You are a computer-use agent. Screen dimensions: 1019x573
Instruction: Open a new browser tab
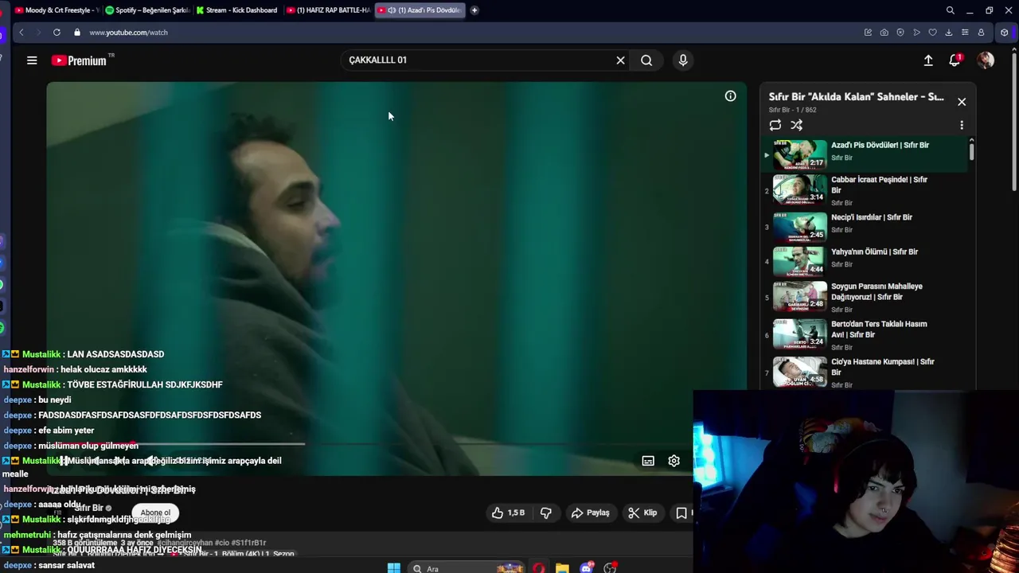click(474, 10)
